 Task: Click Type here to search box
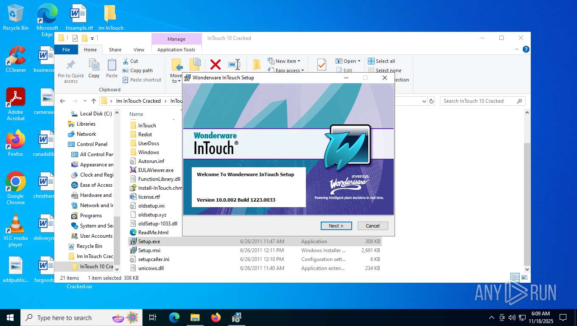point(82,318)
